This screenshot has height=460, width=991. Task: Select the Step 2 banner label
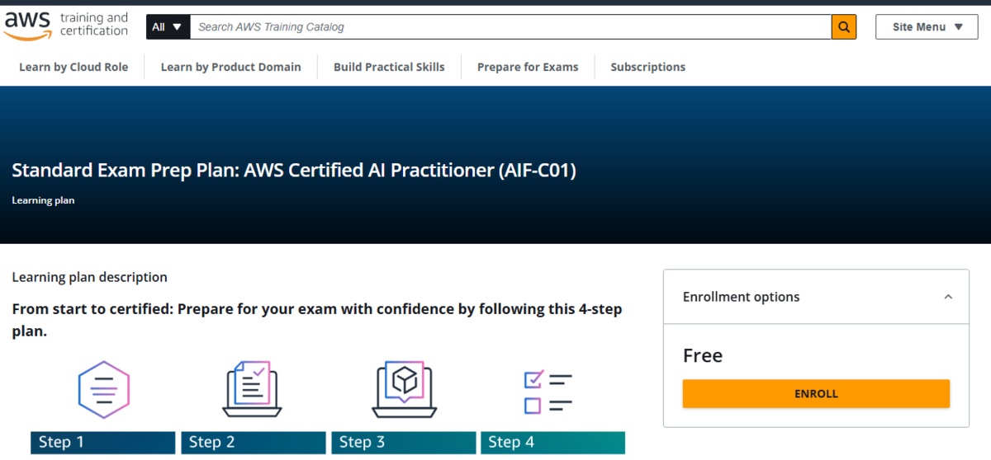point(254,443)
